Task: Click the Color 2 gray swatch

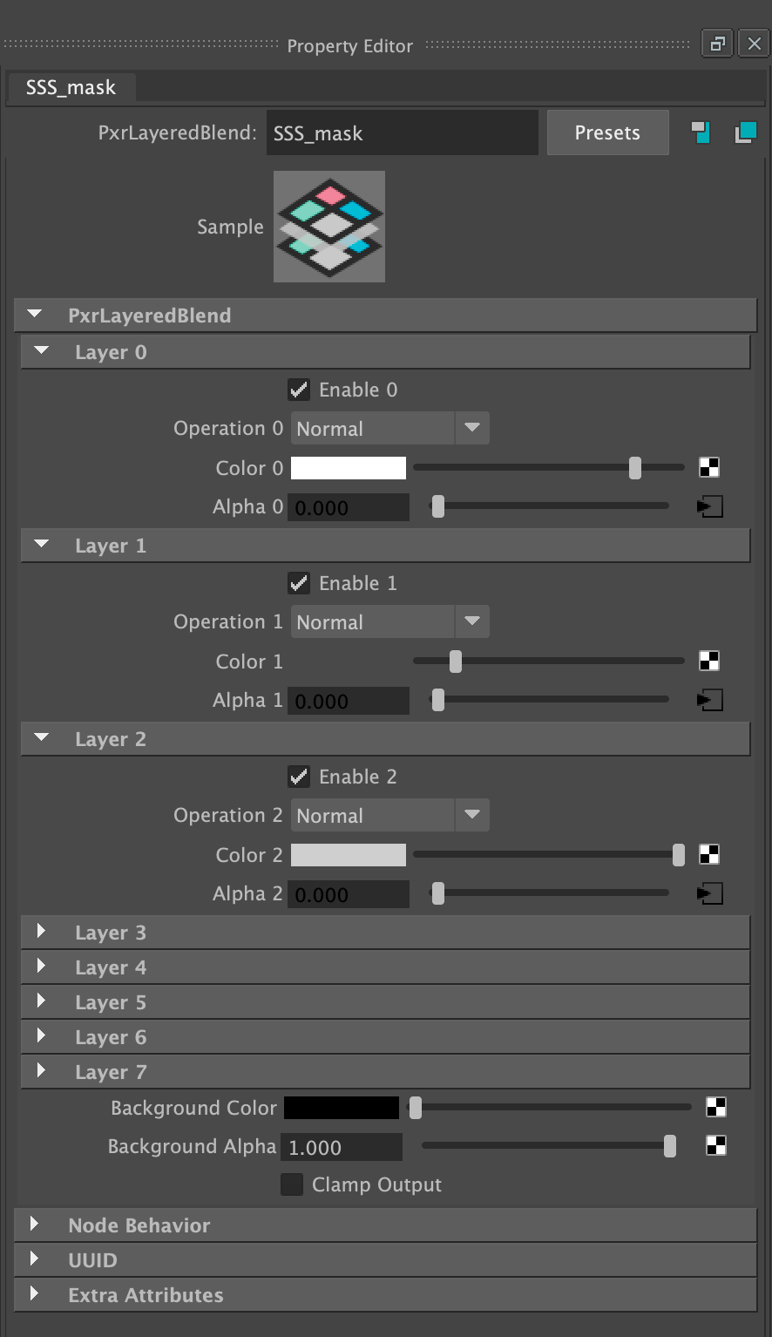Action: coord(349,855)
